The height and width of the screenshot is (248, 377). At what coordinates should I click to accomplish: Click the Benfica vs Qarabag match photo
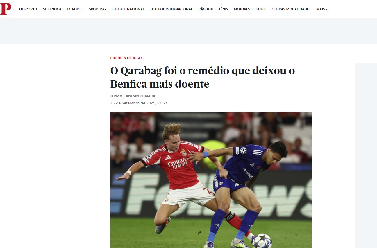click(211, 180)
